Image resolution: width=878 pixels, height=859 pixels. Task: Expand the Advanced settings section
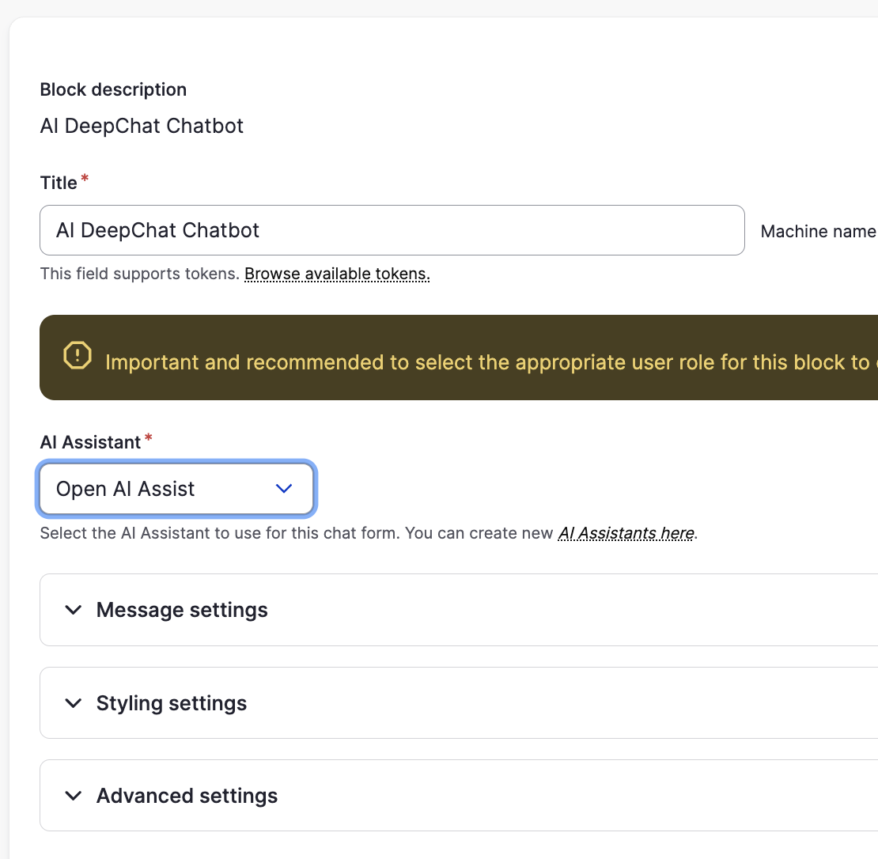point(187,796)
